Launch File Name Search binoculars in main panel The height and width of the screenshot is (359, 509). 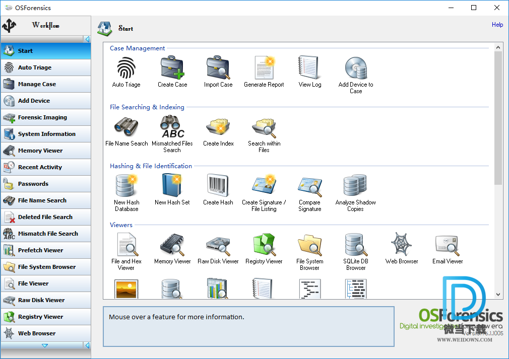tap(126, 126)
